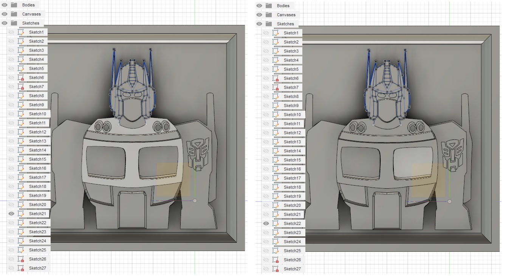Click the Sketch9 sketch icon in left browser
The height and width of the screenshot is (276, 514).
point(22,105)
